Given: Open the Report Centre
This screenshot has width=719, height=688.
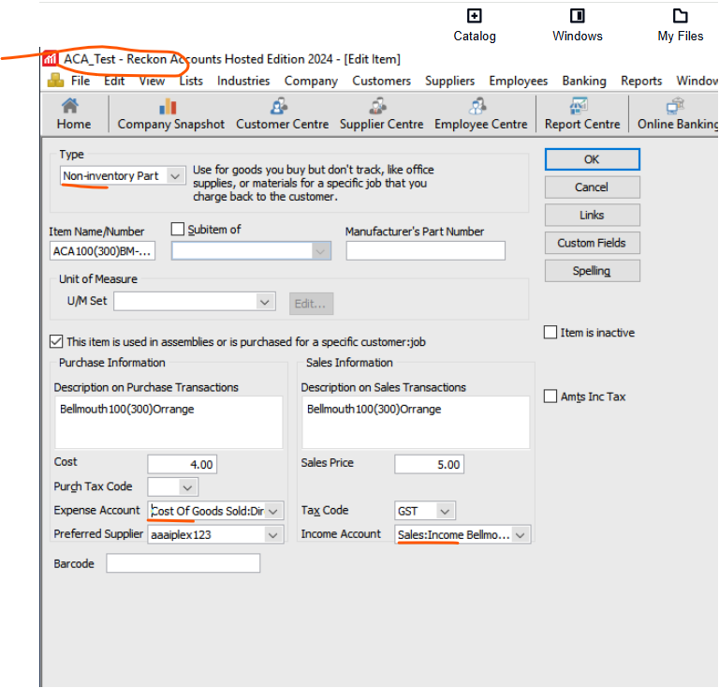Looking at the screenshot, I should (x=582, y=114).
